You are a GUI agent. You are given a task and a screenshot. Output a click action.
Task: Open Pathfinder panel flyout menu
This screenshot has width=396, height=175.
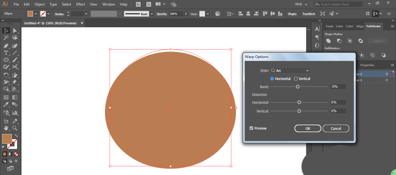point(392,26)
